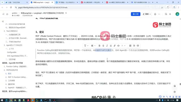Open the notifications bell

pyautogui.click(x=155, y=14)
